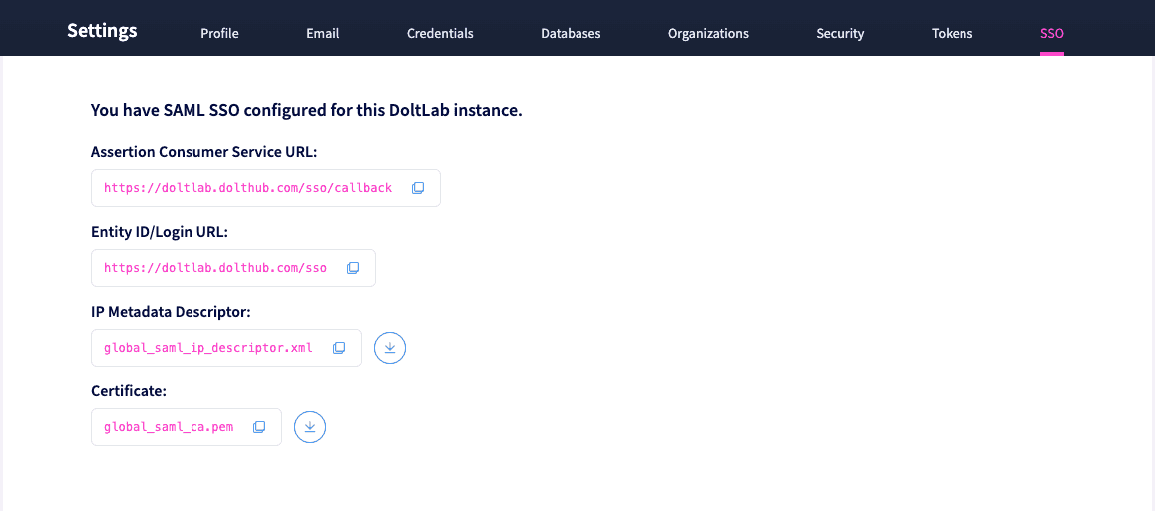Viewport: 1155px width, 511px height.
Task: Click the Settings page title
Action: pyautogui.click(x=102, y=31)
